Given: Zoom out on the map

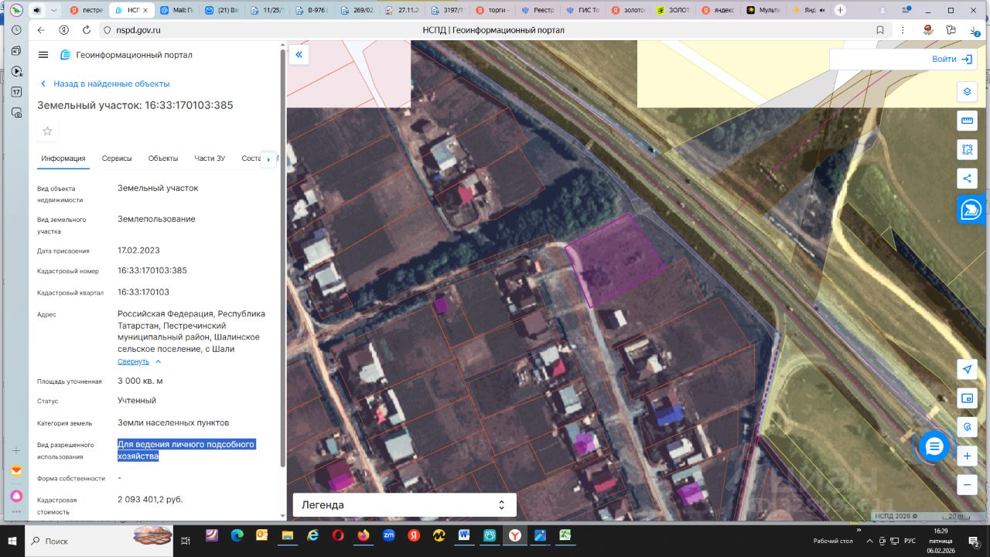Looking at the screenshot, I should pos(966,485).
